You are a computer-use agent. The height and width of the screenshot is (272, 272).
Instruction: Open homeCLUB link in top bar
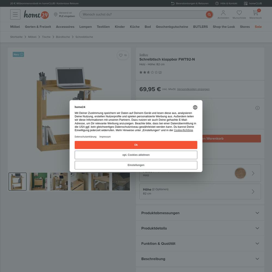point(253,4)
